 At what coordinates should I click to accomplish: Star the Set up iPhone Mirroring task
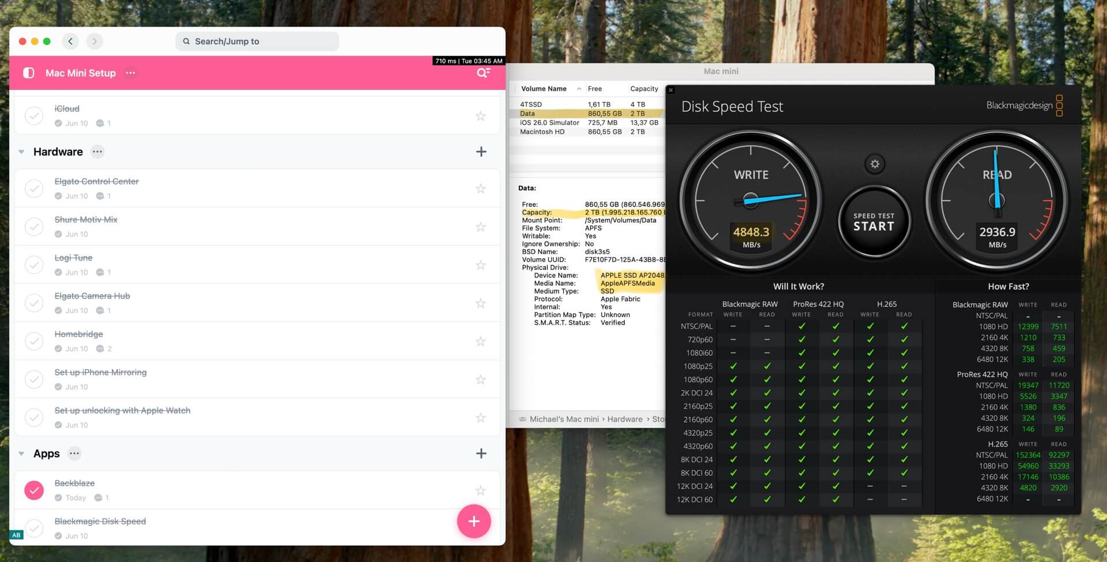(480, 379)
